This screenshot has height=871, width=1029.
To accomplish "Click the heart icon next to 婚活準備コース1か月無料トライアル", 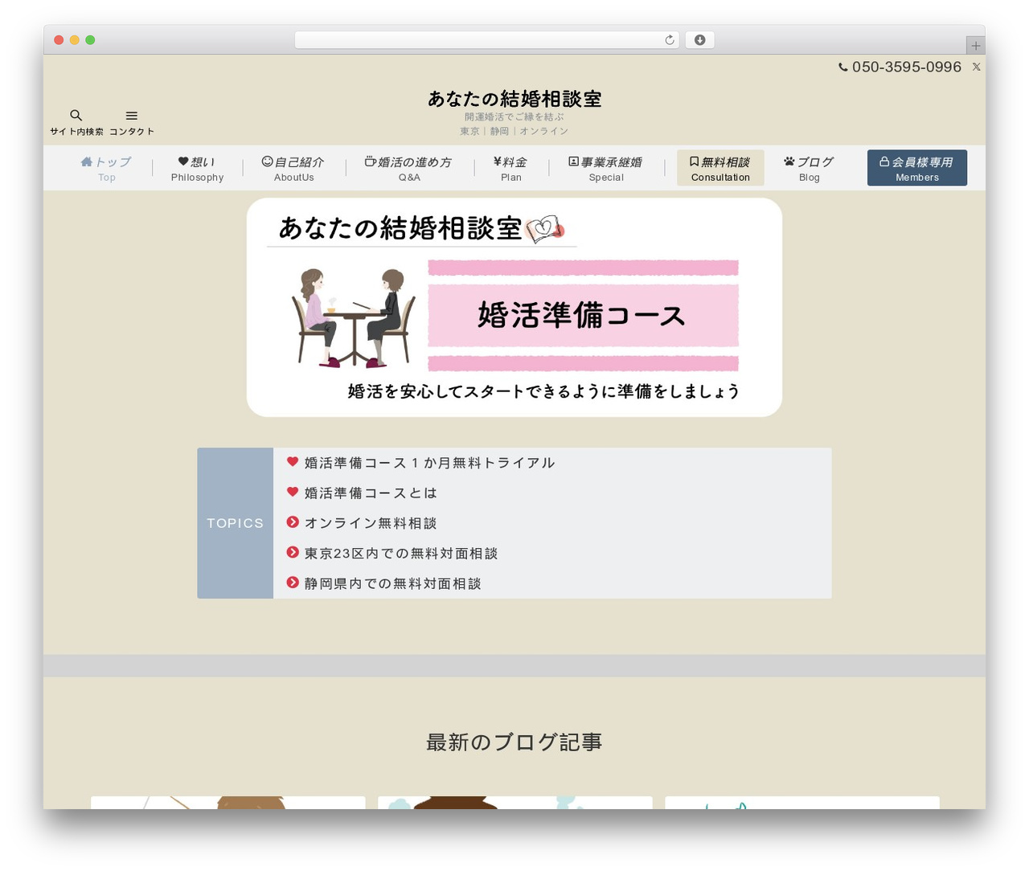I will pos(293,462).
